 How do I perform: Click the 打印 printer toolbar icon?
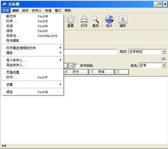pyautogui.click(x=84, y=21)
